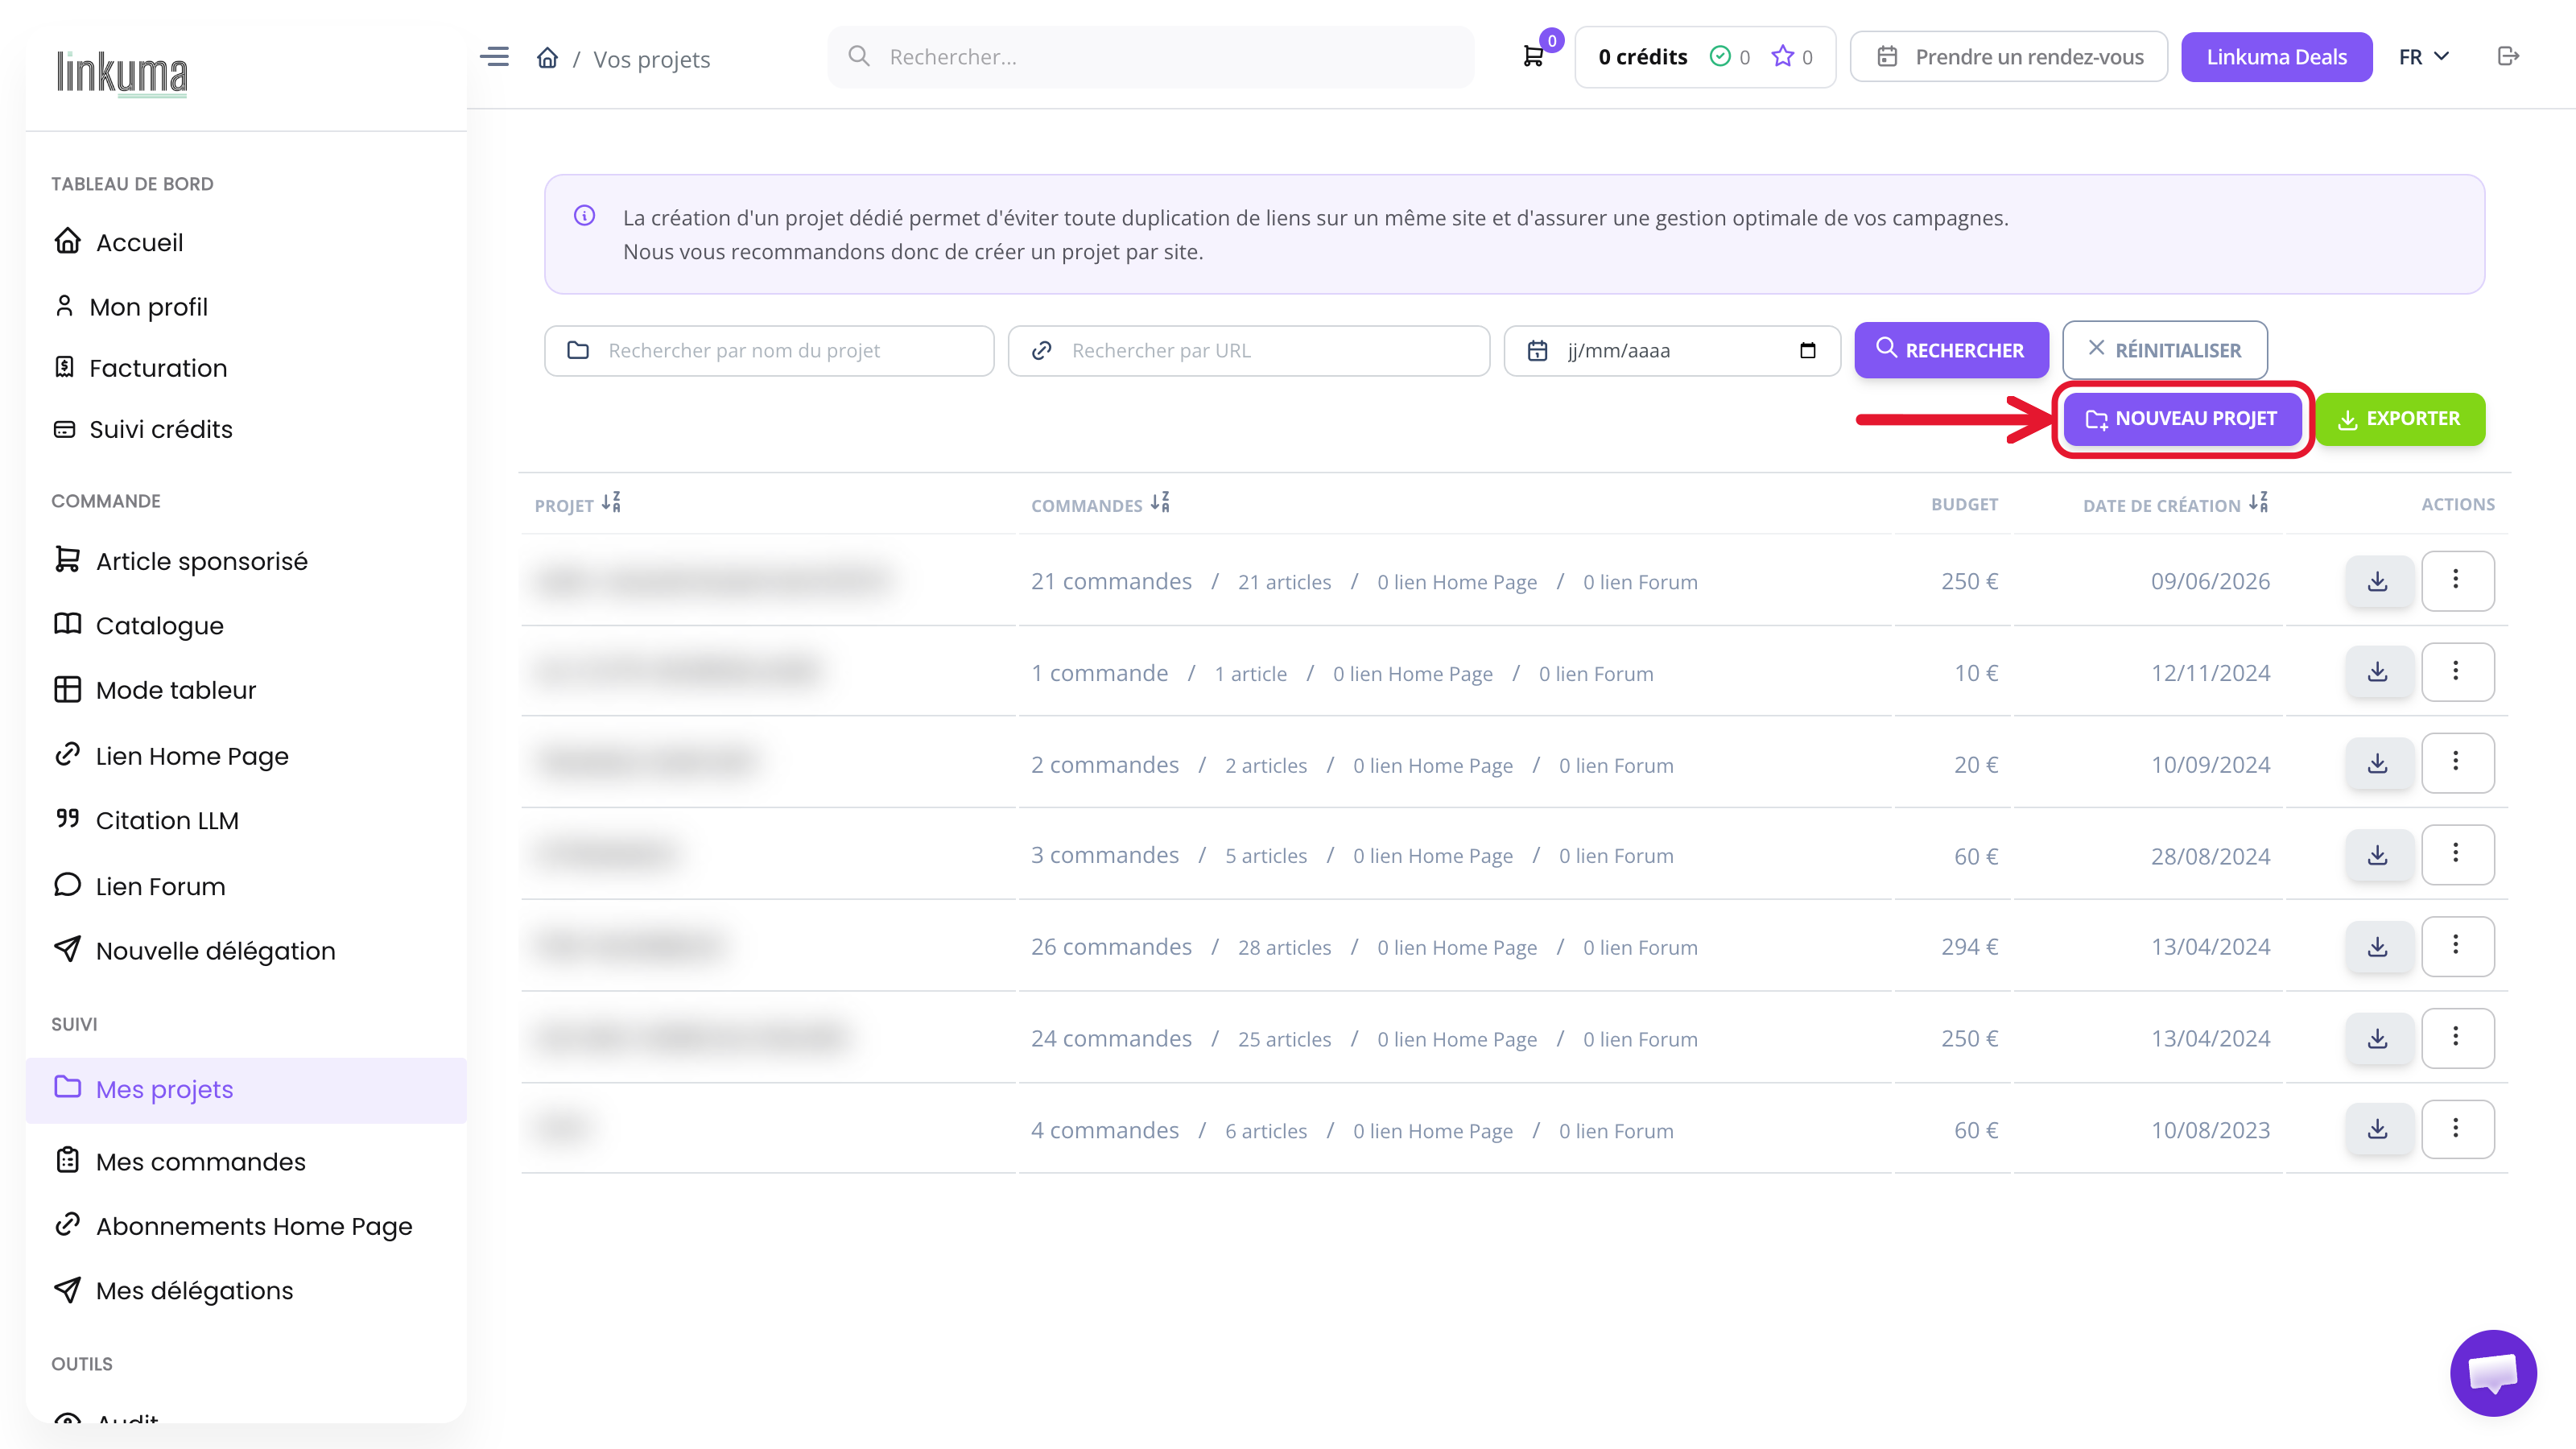This screenshot has height=1449, width=2576.
Task: Open actions menu for 10/08/2023 project
Action: pos(2456,1130)
